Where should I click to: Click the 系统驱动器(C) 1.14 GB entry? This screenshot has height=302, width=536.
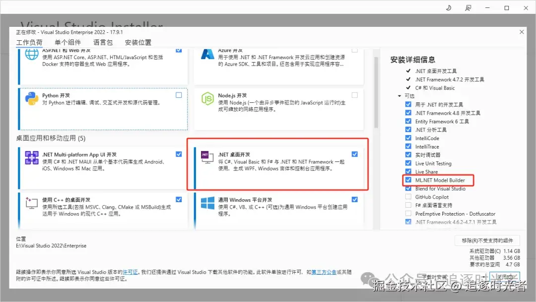(495, 251)
